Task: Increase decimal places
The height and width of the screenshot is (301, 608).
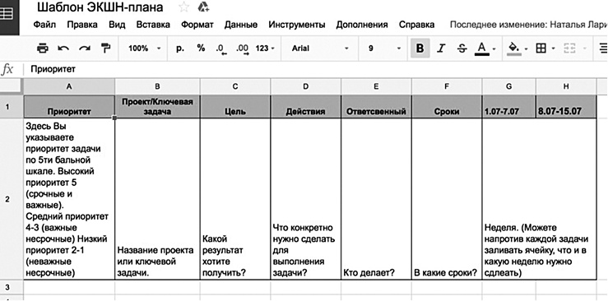Action: pos(242,49)
